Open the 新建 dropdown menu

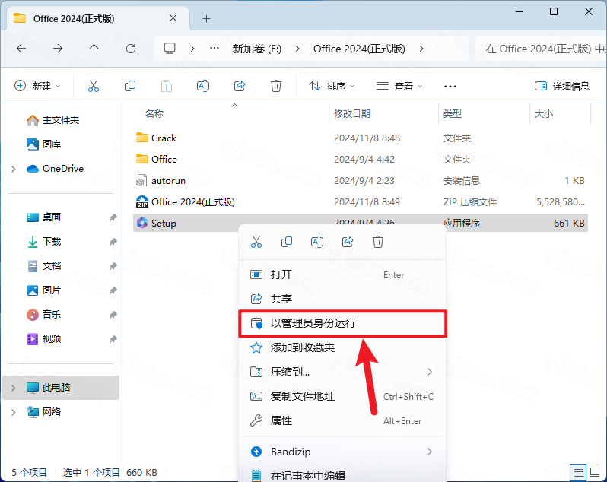click(38, 87)
